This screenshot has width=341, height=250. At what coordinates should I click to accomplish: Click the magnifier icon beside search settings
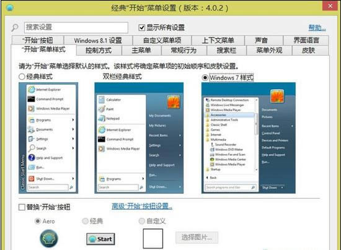(x=15, y=28)
